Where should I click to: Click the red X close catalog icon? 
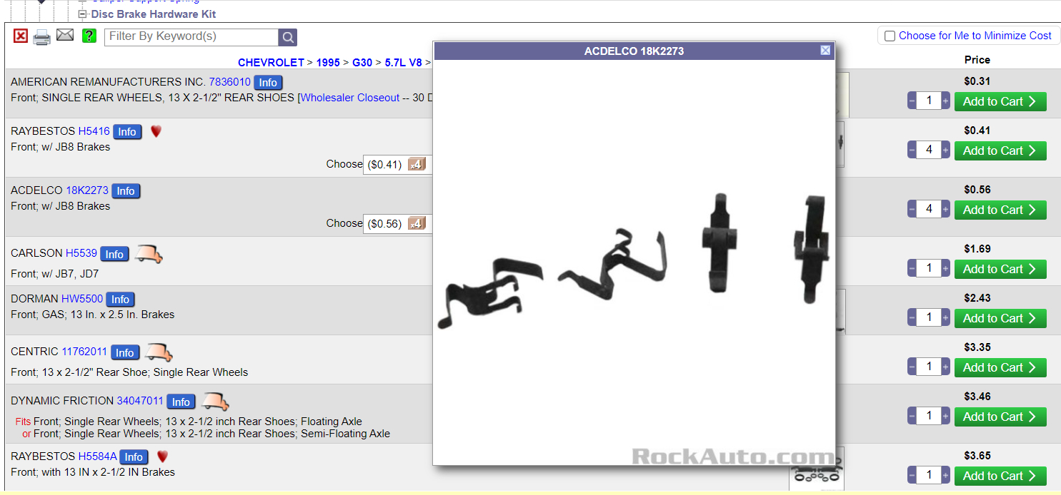[x=21, y=36]
